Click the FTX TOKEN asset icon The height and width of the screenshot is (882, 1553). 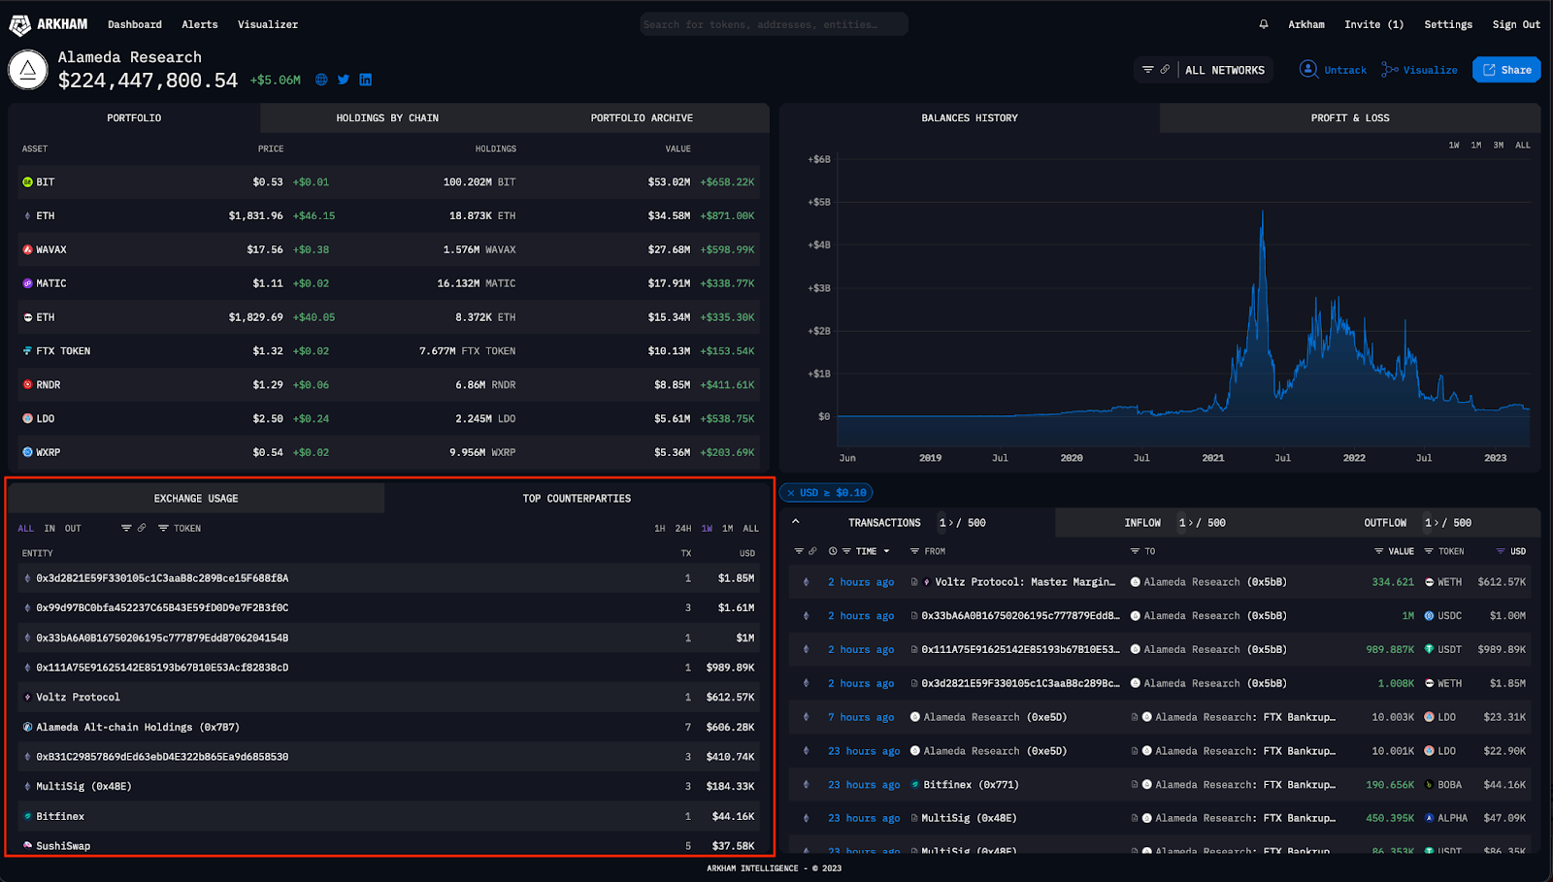[27, 351]
